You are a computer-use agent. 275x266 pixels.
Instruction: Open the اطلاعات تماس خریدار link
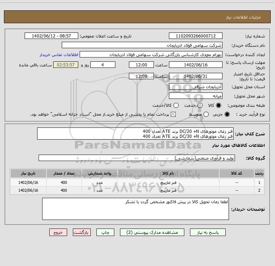[59, 55]
